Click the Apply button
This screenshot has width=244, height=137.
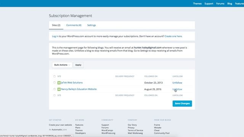pyautogui.click(x=78, y=65)
